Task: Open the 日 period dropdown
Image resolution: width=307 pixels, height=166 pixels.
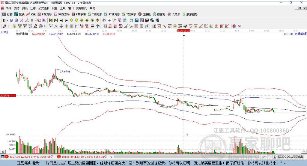Action: coord(5,20)
